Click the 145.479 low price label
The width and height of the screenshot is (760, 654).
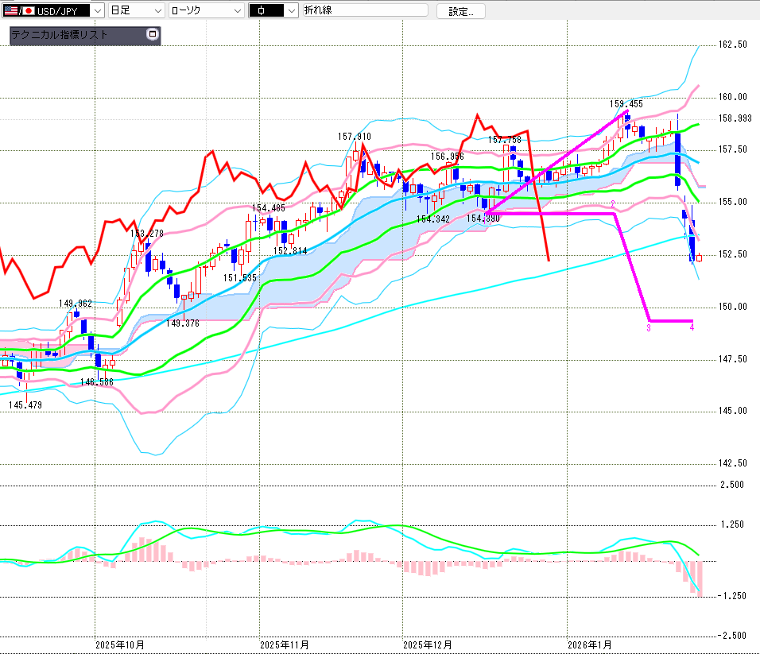[x=25, y=405]
